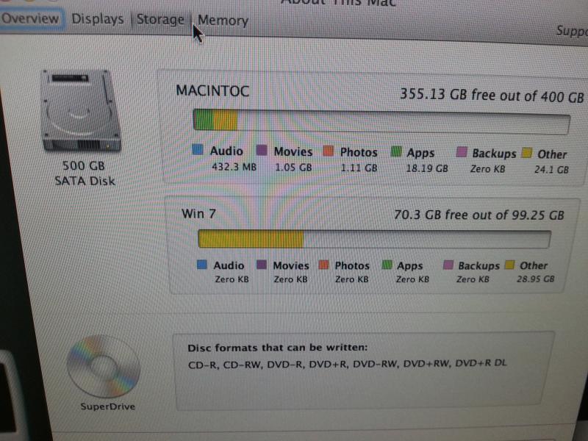Click the Support link at top right
The width and height of the screenshot is (588, 441).
pos(572,32)
